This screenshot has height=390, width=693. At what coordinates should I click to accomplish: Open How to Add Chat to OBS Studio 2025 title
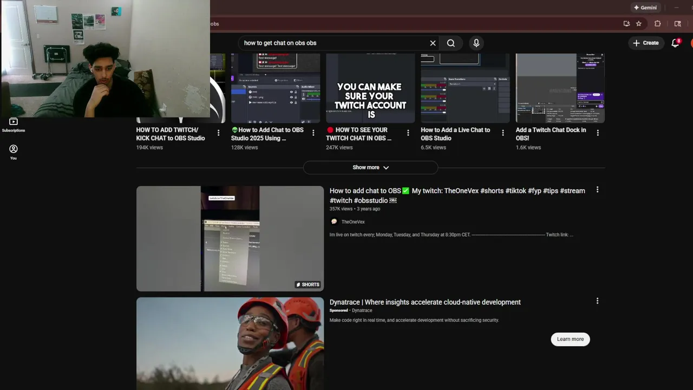[267, 134]
